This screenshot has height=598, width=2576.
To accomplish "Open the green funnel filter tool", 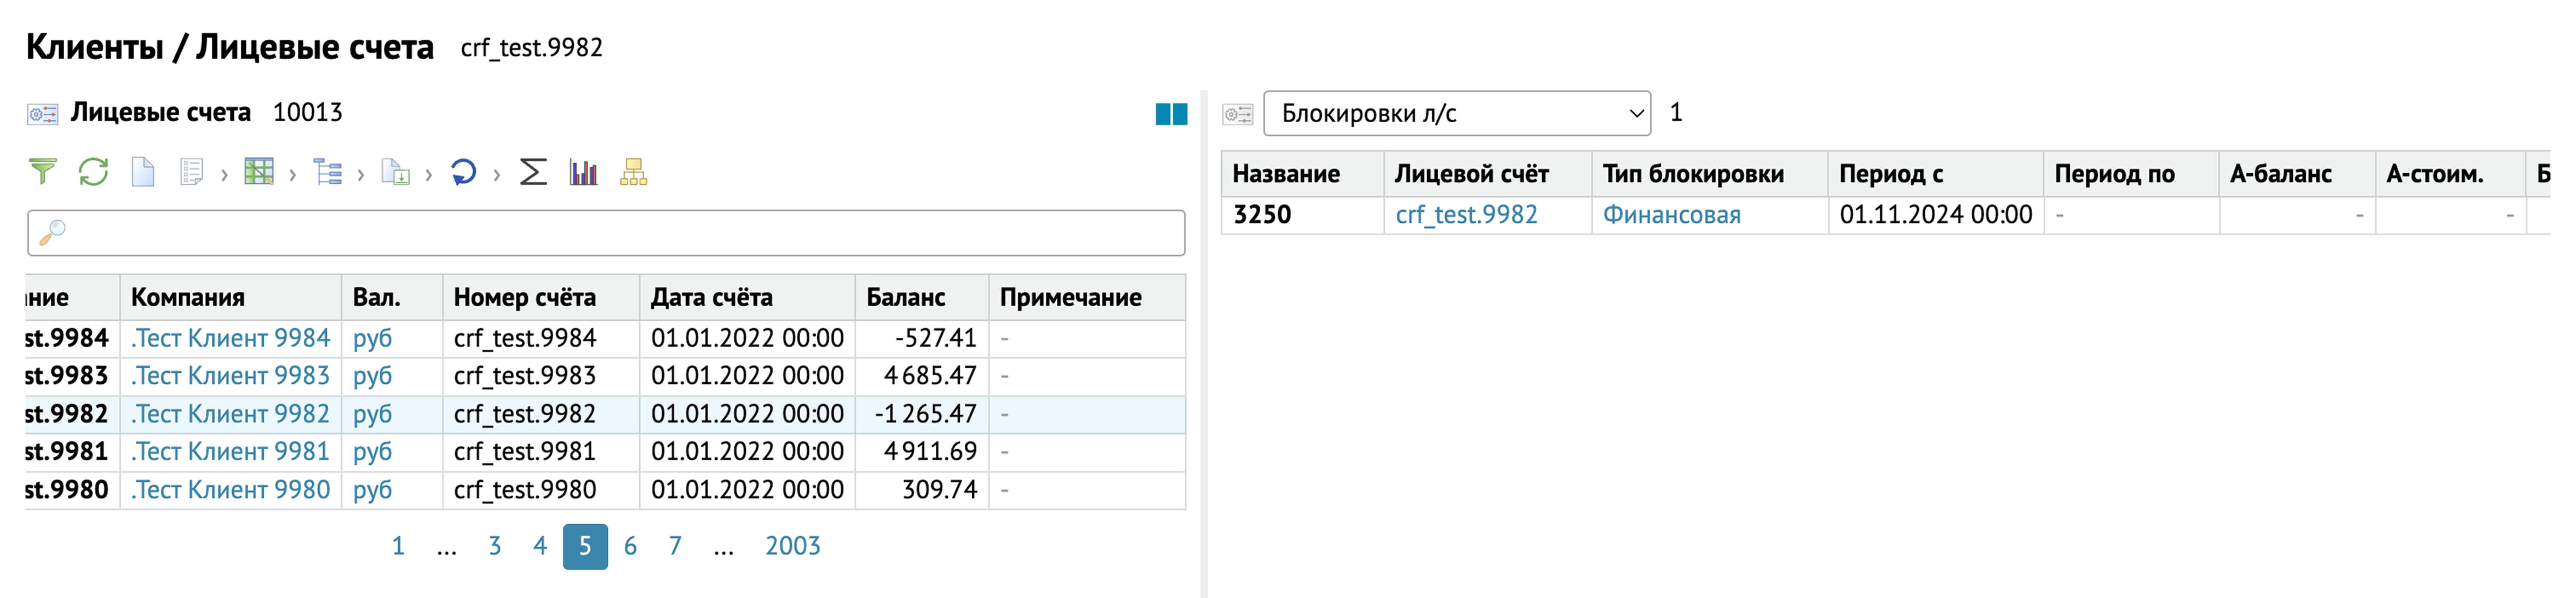I will tap(43, 172).
